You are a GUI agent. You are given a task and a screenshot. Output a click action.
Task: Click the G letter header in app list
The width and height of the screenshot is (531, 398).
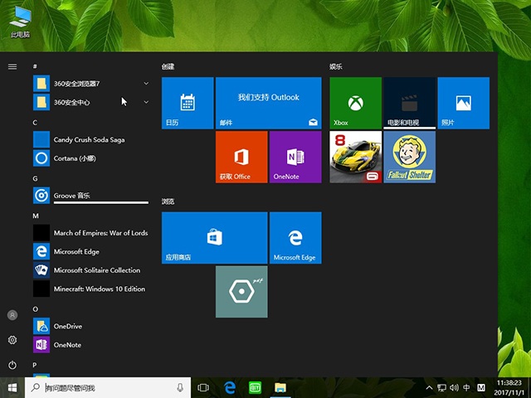click(x=35, y=178)
